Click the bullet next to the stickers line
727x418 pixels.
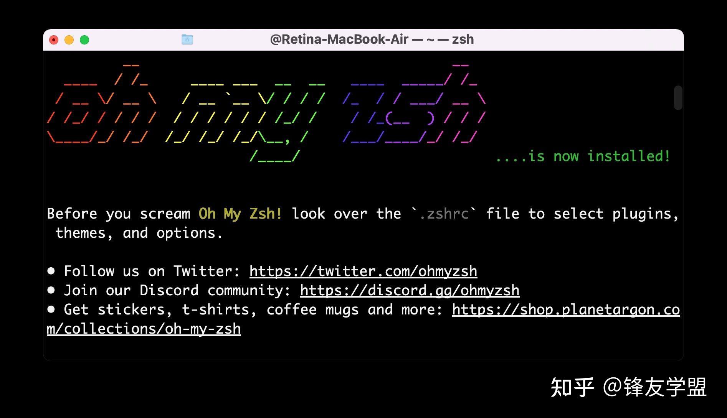click(51, 309)
